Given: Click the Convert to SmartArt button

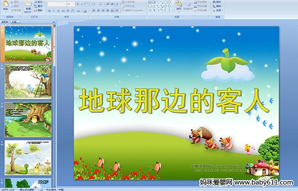Looking at the screenshot, I should click(x=133, y=10).
